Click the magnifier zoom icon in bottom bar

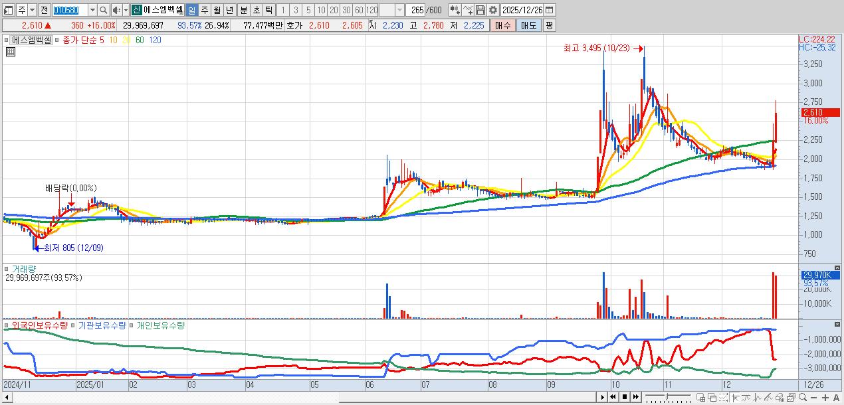tap(803, 397)
